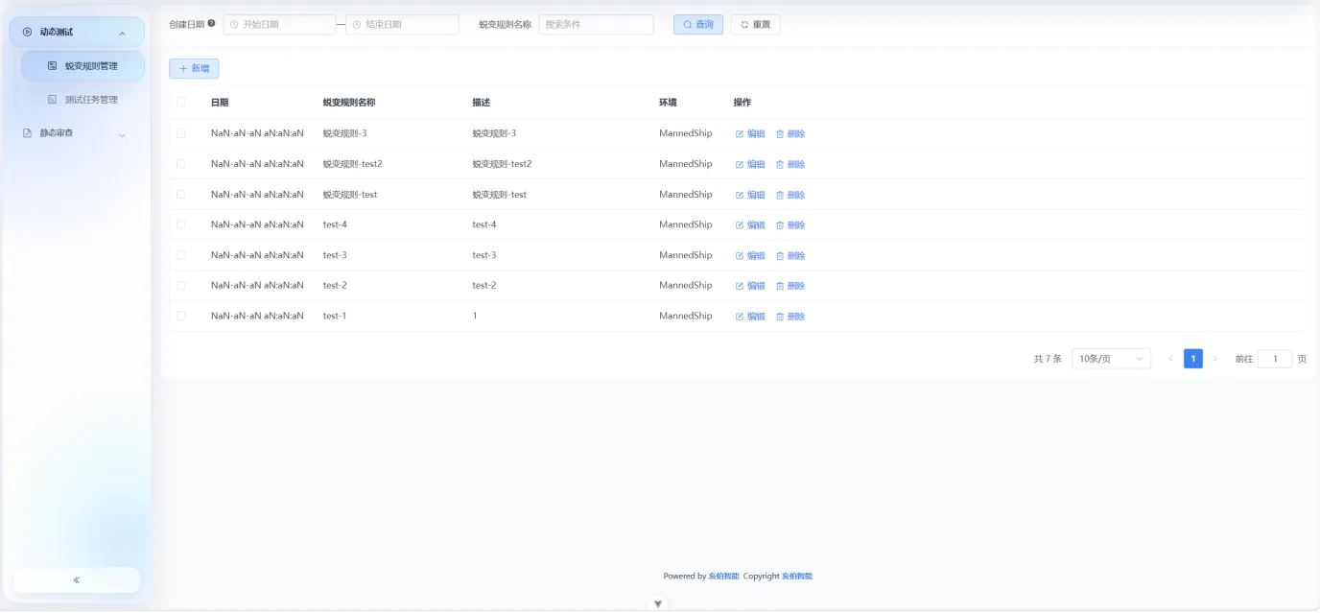Edit the test-1 row
The height and width of the screenshot is (613, 1320).
point(750,317)
